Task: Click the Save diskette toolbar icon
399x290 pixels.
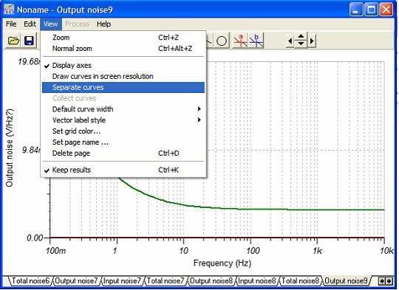Action: pyautogui.click(x=29, y=41)
